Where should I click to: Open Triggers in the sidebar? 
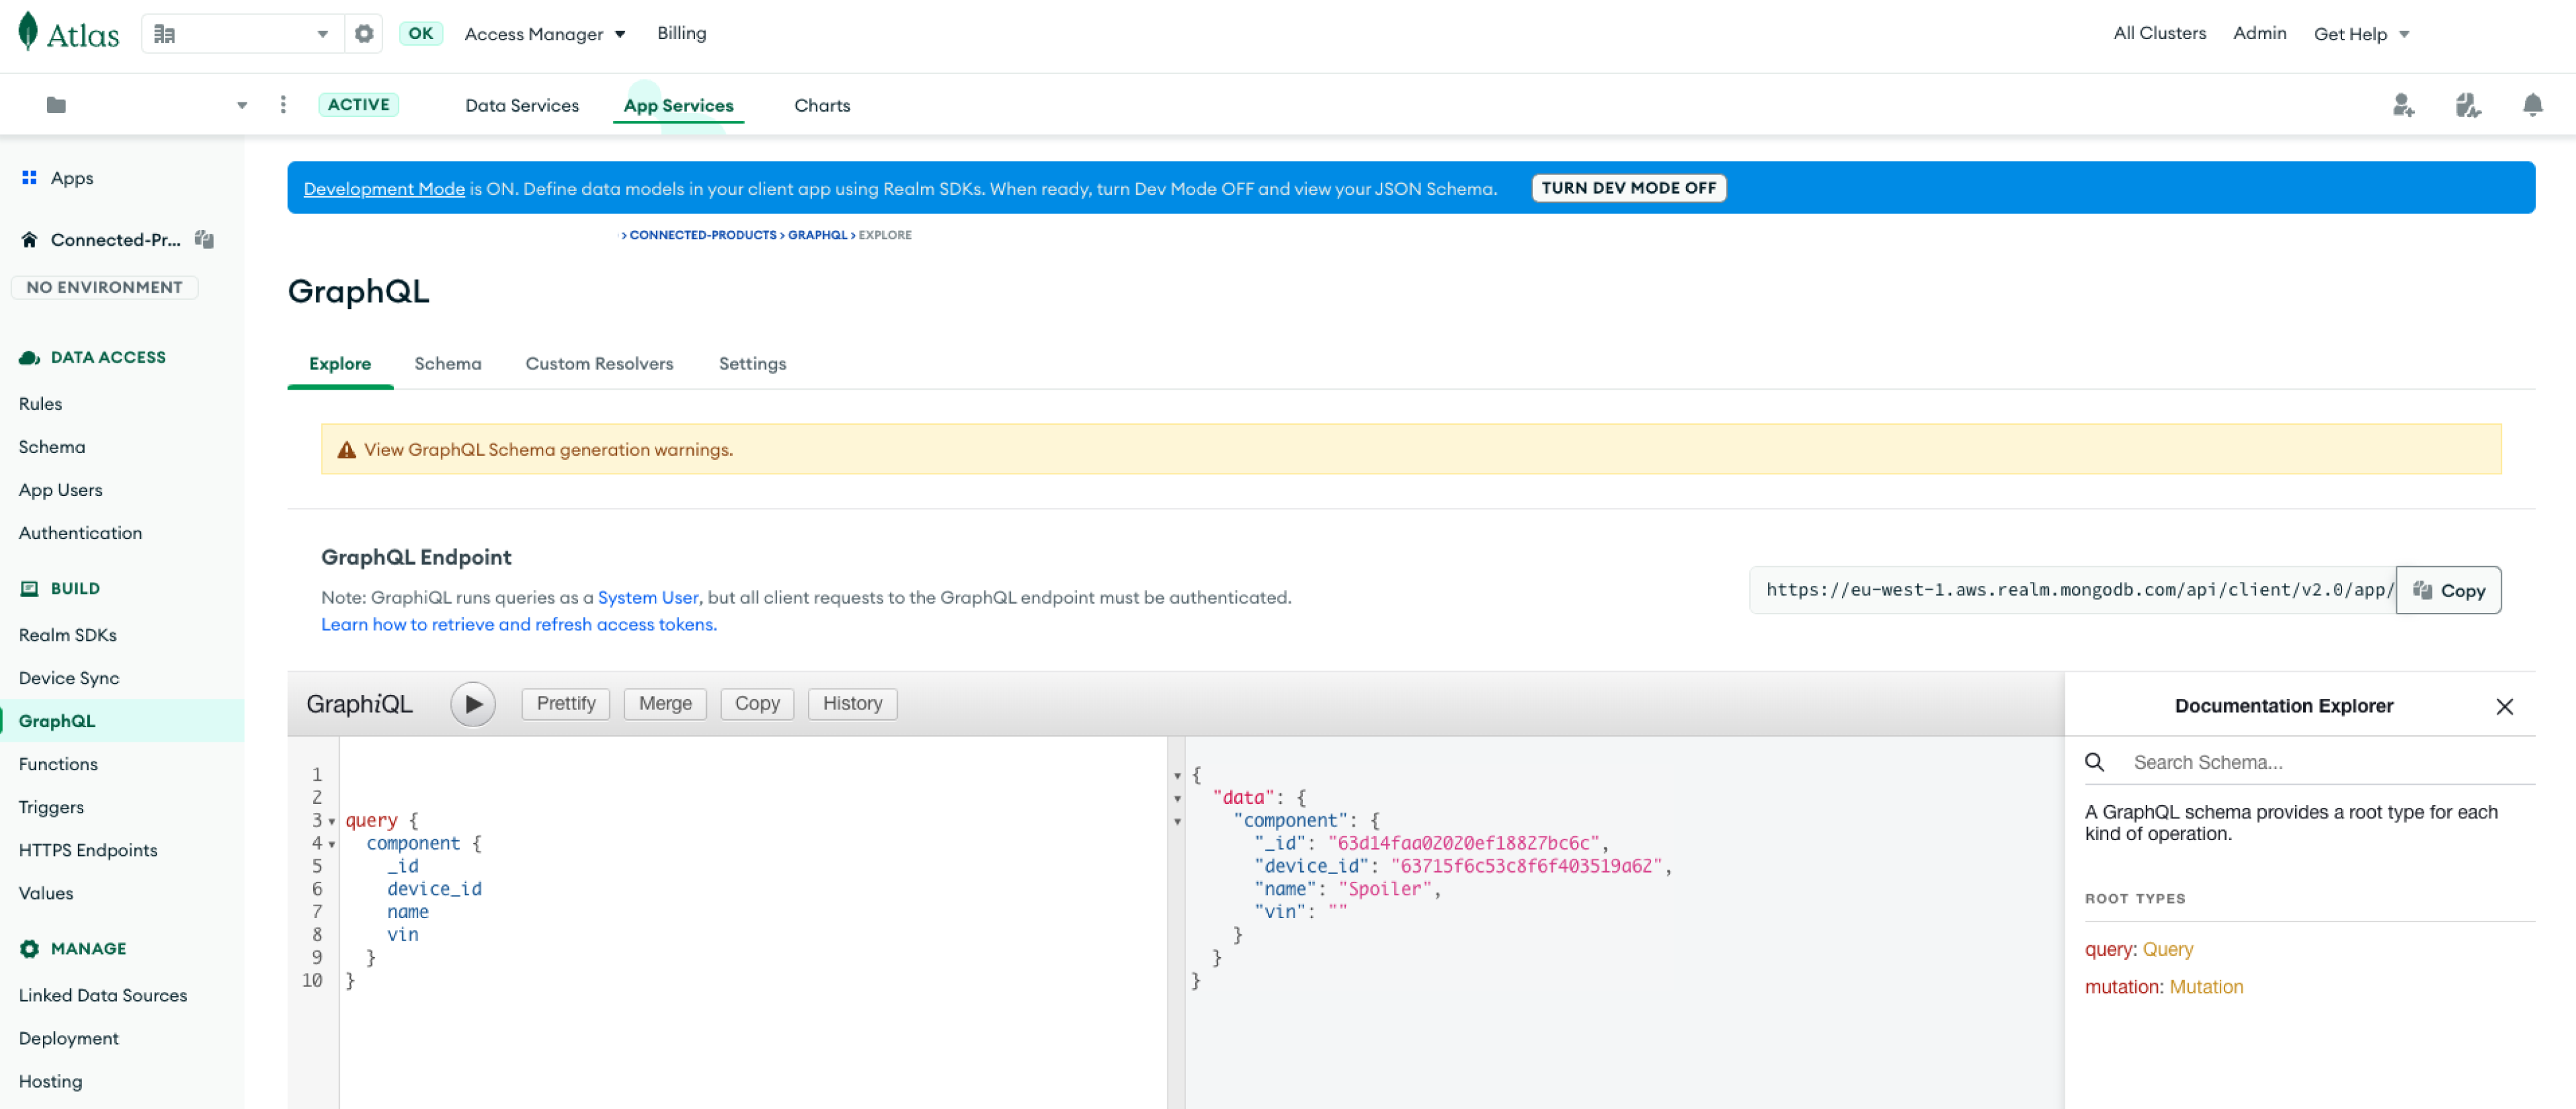tap(51, 807)
